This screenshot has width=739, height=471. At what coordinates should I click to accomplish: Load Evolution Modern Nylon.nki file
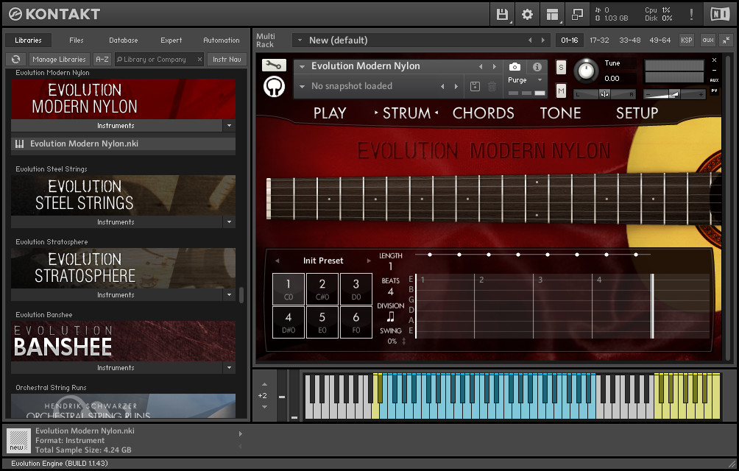124,144
